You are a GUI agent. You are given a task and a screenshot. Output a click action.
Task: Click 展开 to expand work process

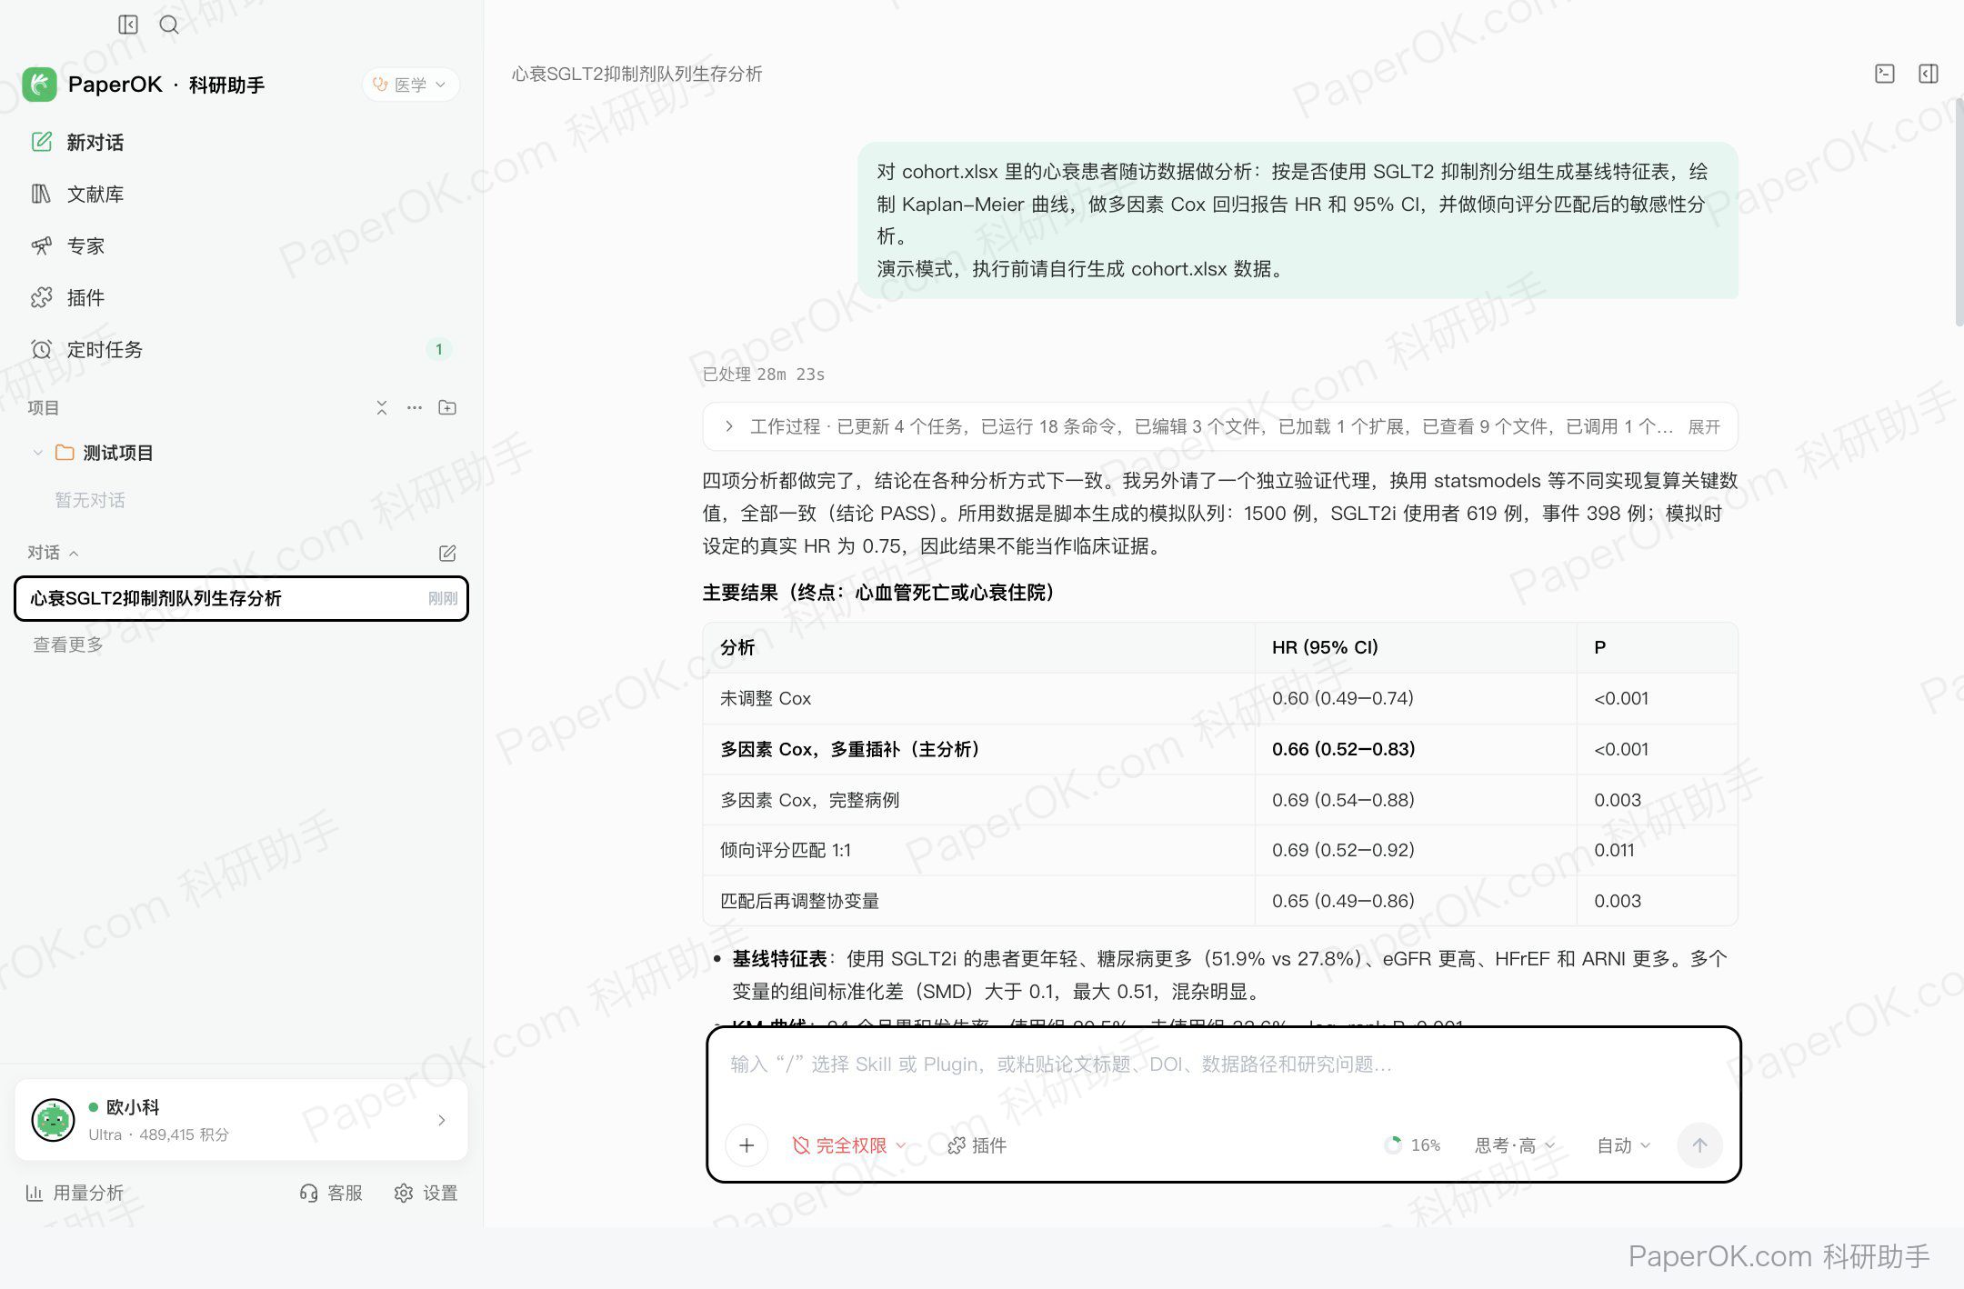coord(1704,426)
